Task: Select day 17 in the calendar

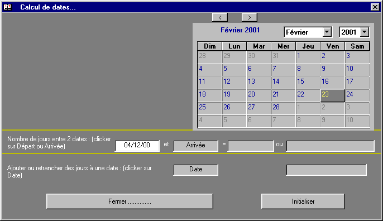Action: [x=357, y=83]
